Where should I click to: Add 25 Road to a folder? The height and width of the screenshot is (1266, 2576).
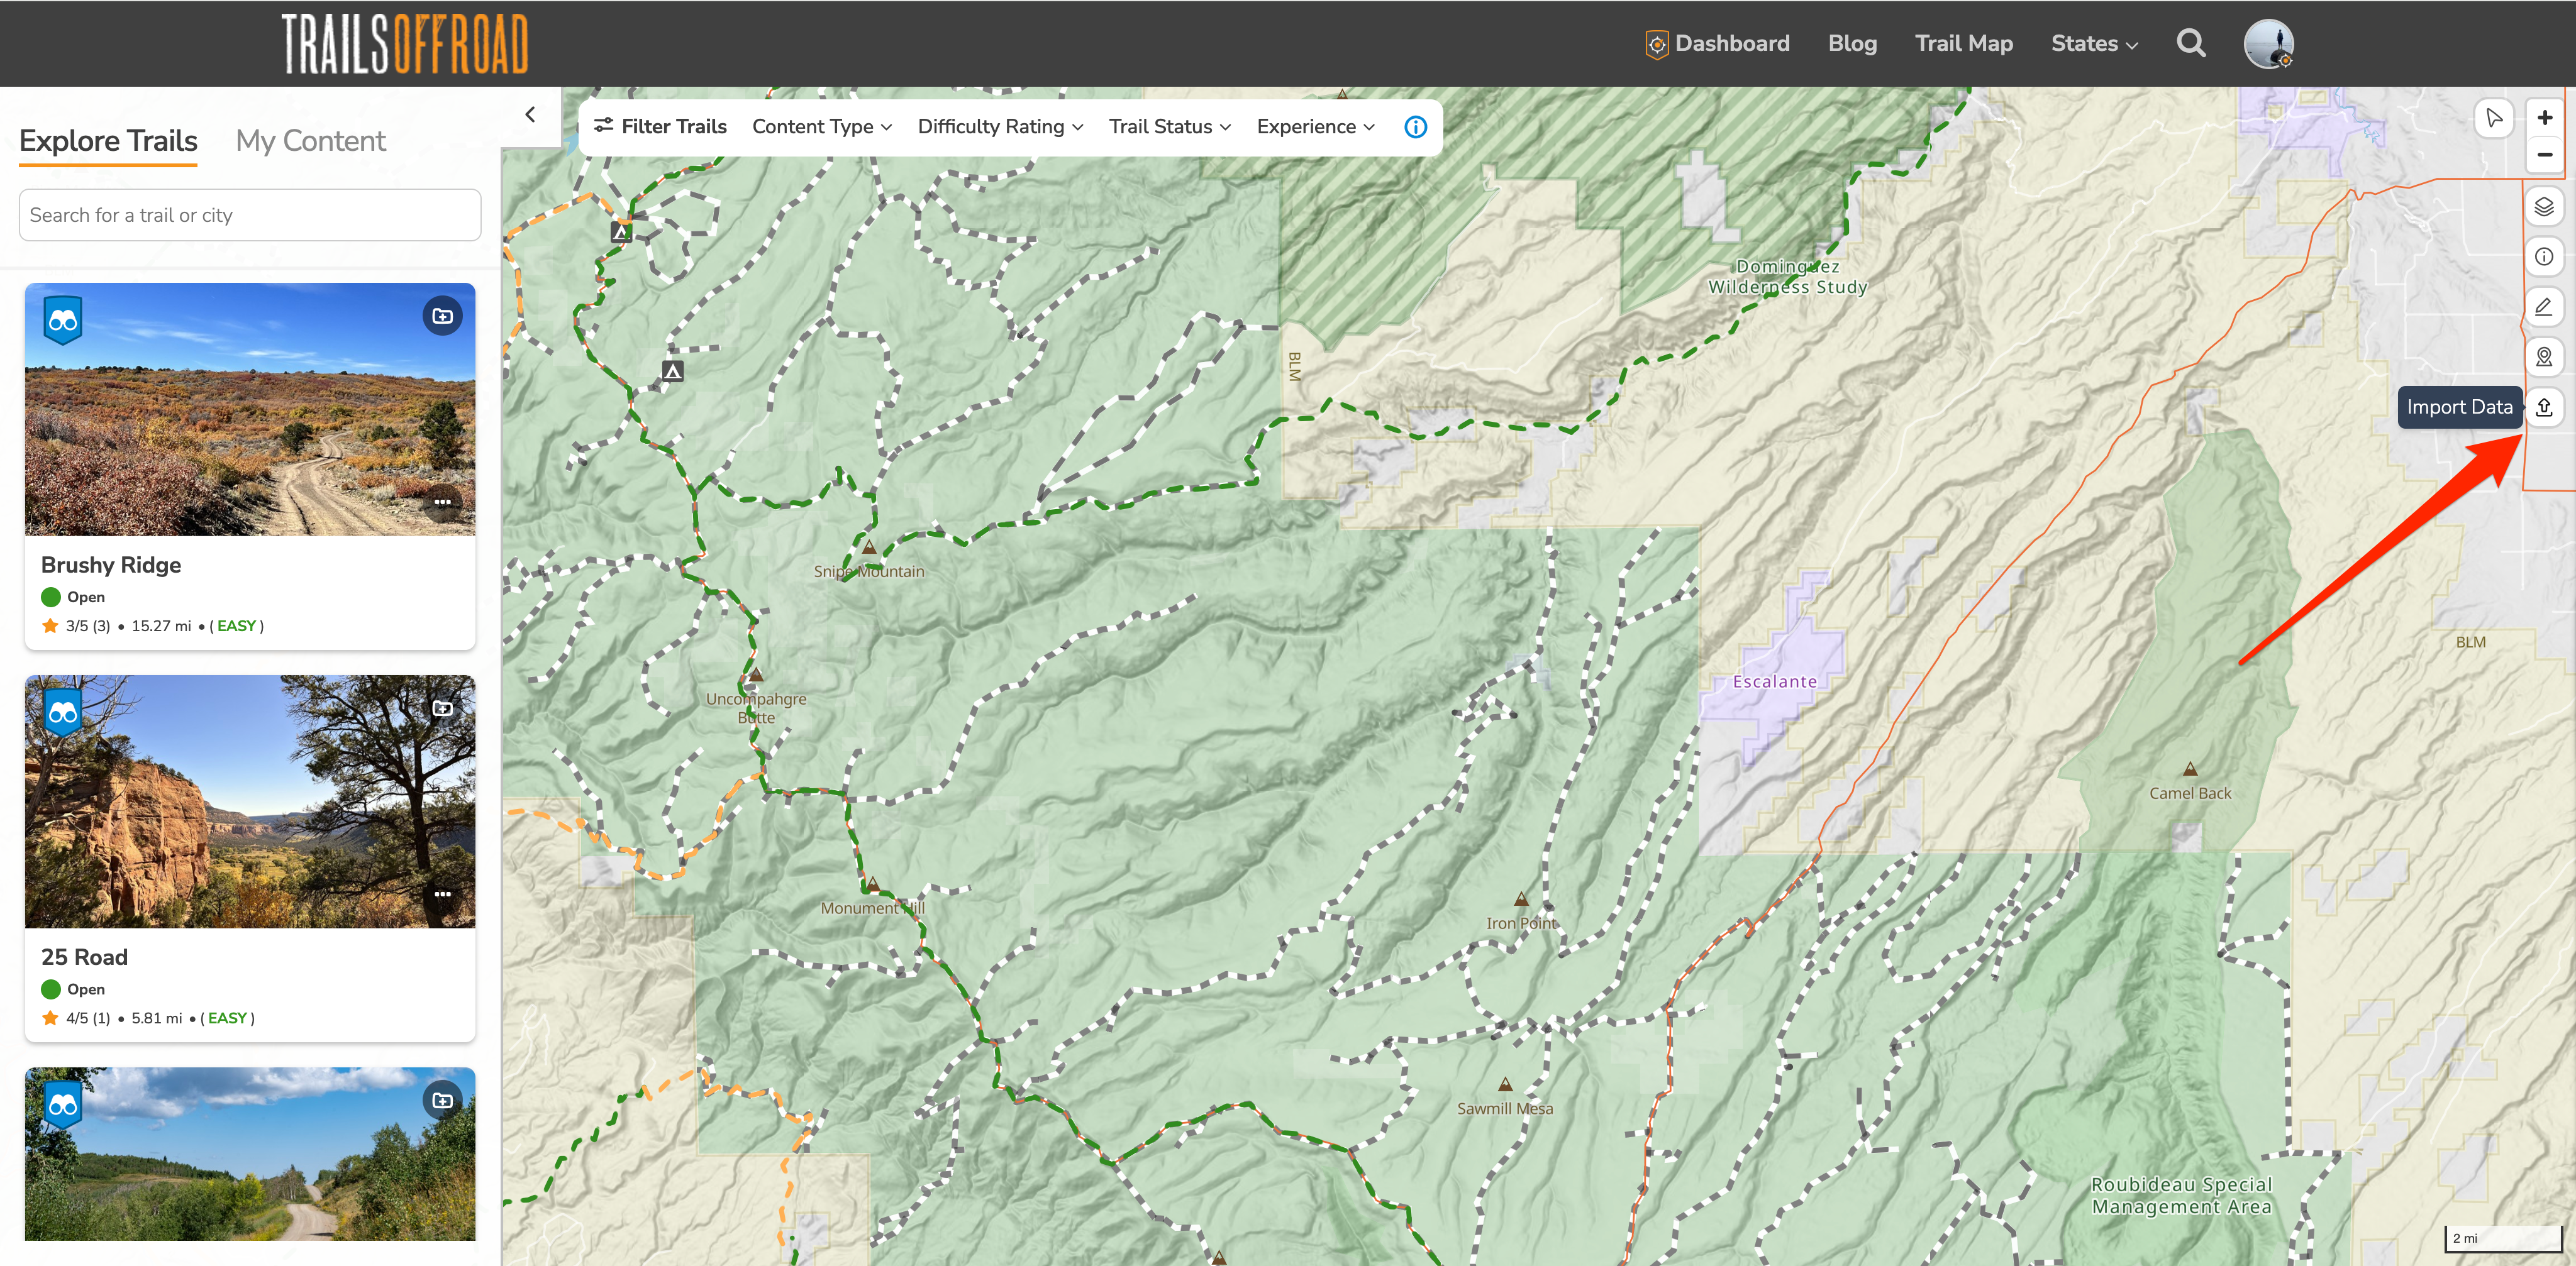pos(442,708)
